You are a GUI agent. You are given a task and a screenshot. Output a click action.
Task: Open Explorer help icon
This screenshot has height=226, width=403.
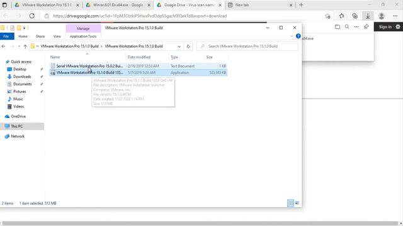[298, 36]
